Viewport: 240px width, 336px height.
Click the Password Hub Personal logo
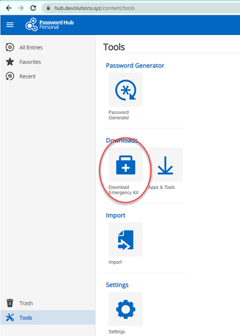50,25
